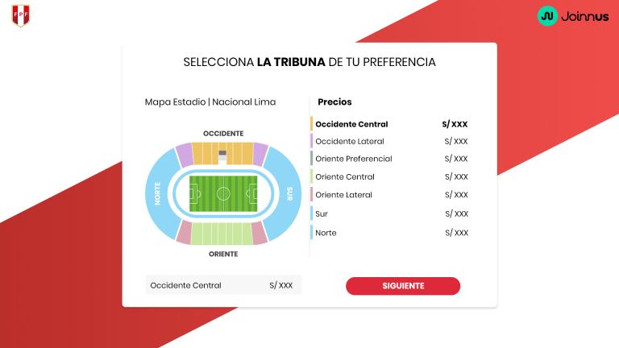Click the right pink Oriente Lateral section
The image size is (619, 348).
pos(259,233)
